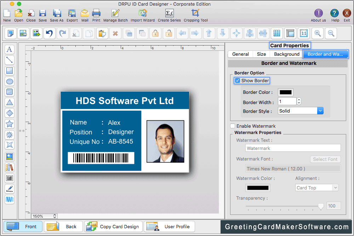Select the WordArt W tool

[10, 200]
